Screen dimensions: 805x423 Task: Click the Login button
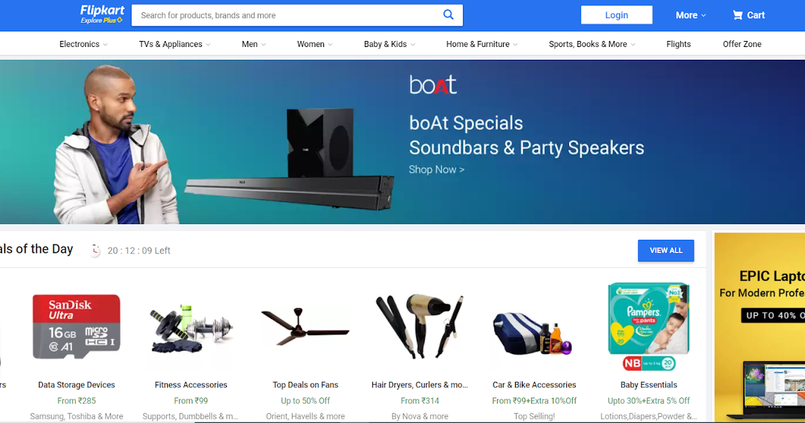(616, 15)
